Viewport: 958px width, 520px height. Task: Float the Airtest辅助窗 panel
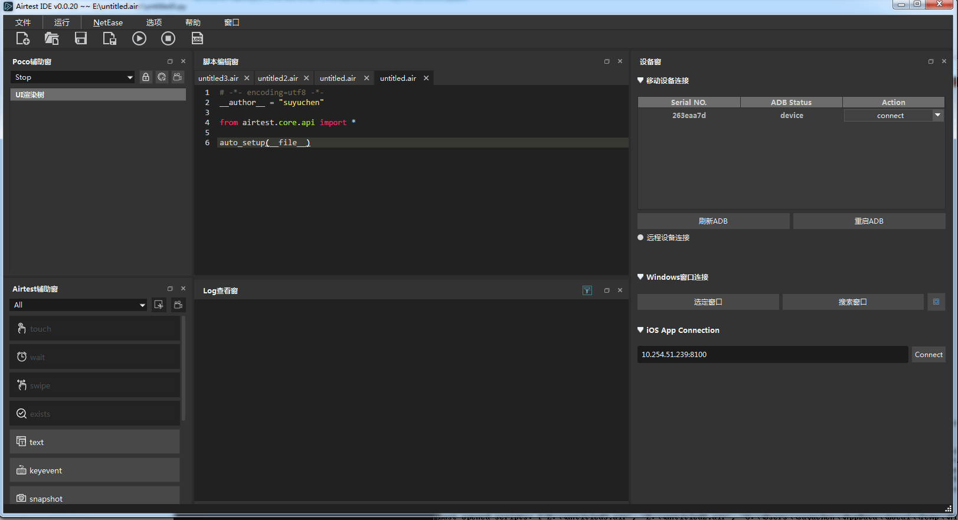[170, 289]
